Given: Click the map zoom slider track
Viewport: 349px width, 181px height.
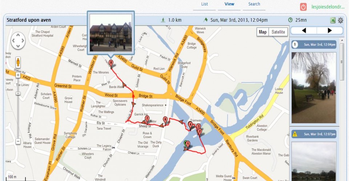Looking at the screenshot, I should click(x=18, y=109).
